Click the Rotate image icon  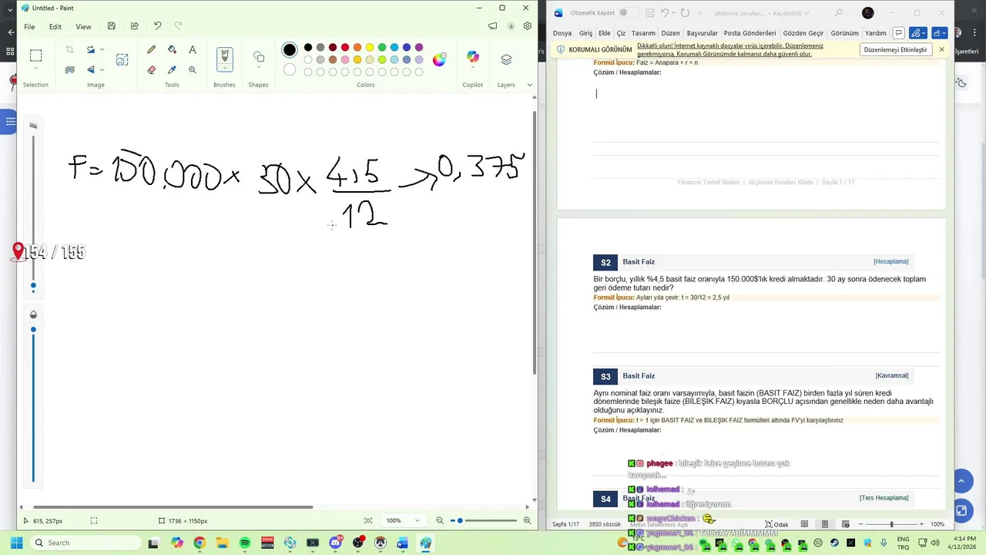pyautogui.click(x=90, y=50)
